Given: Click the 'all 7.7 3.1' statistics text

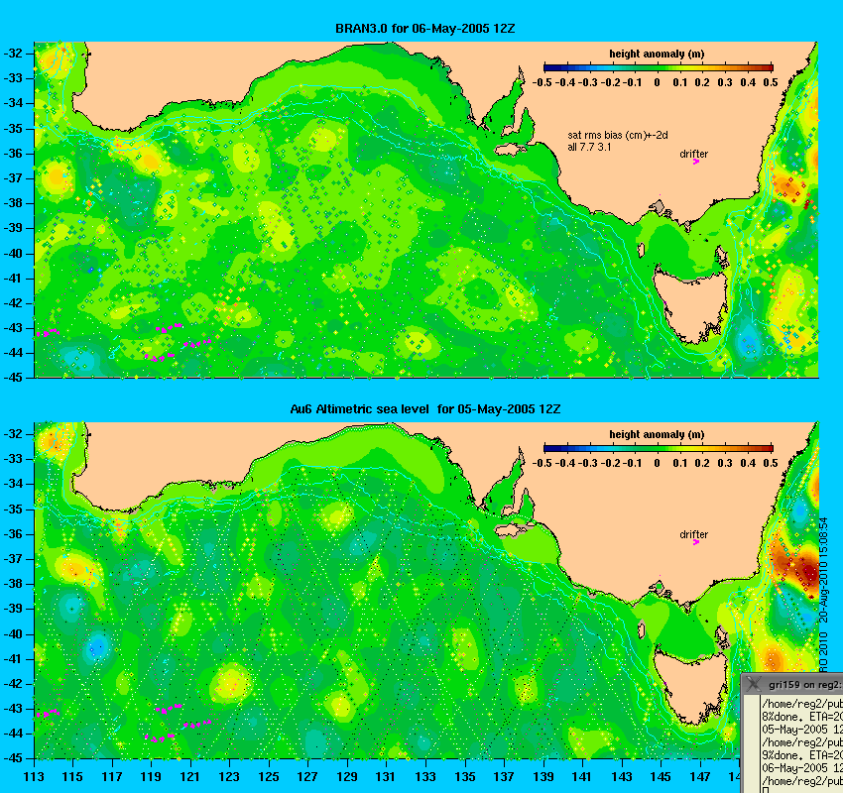Looking at the screenshot, I should 589,147.
